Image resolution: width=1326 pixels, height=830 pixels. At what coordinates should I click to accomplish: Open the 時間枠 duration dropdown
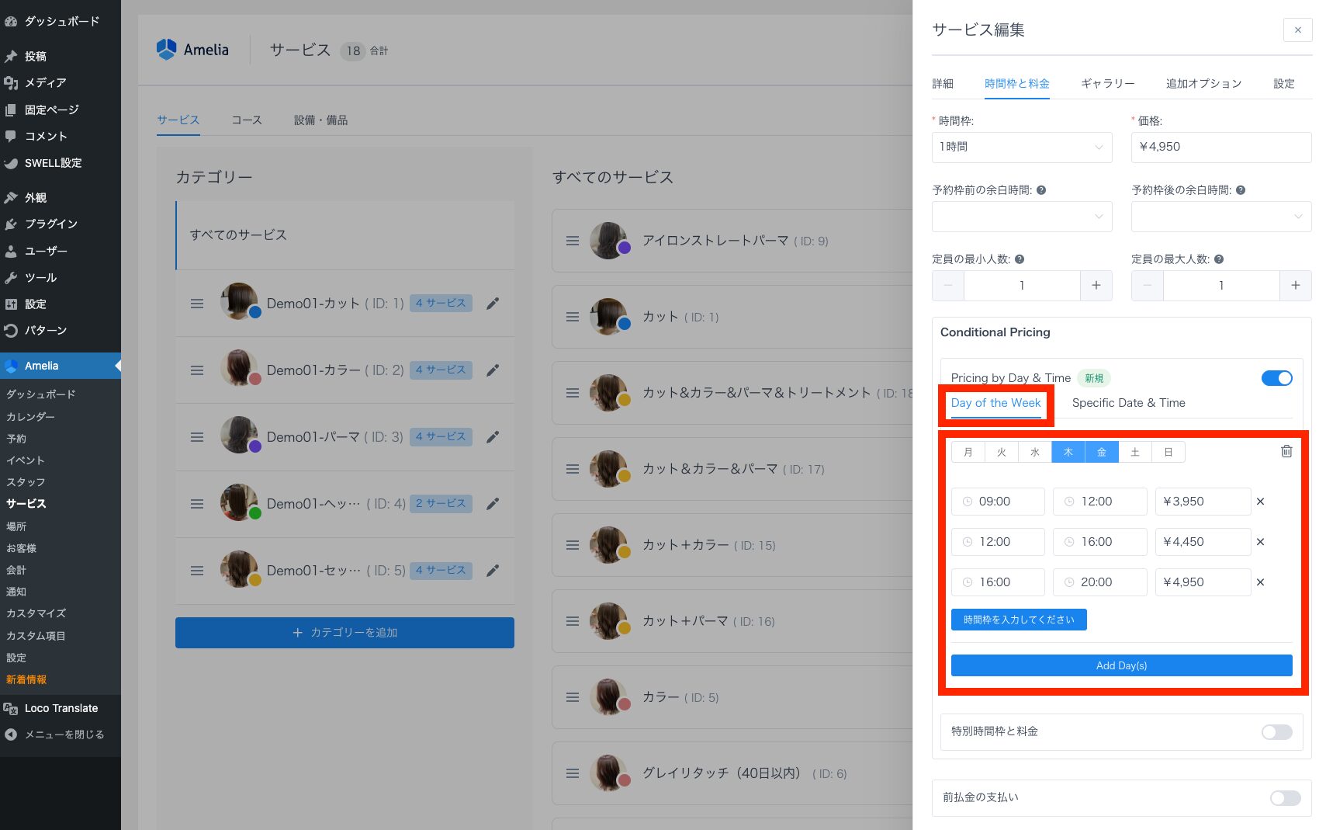coord(1021,148)
